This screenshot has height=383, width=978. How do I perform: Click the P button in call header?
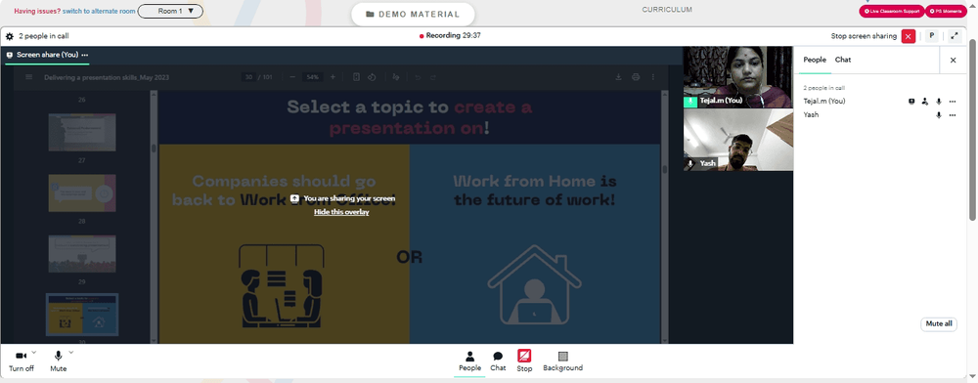932,36
